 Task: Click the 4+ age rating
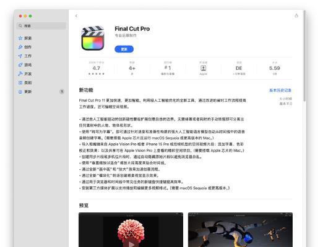(x=132, y=68)
